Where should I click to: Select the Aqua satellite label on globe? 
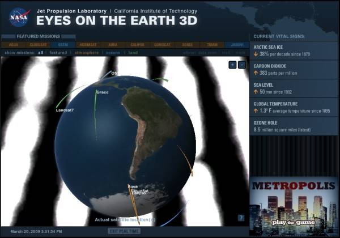pos(133,186)
